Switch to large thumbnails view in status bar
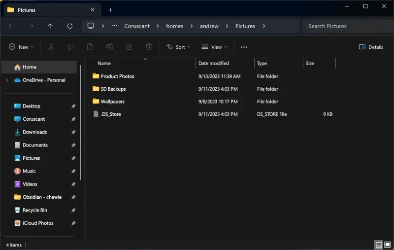394x250 pixels. (388, 245)
